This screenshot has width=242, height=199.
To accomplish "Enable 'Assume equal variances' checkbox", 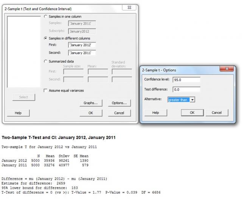I will tap(46, 90).
